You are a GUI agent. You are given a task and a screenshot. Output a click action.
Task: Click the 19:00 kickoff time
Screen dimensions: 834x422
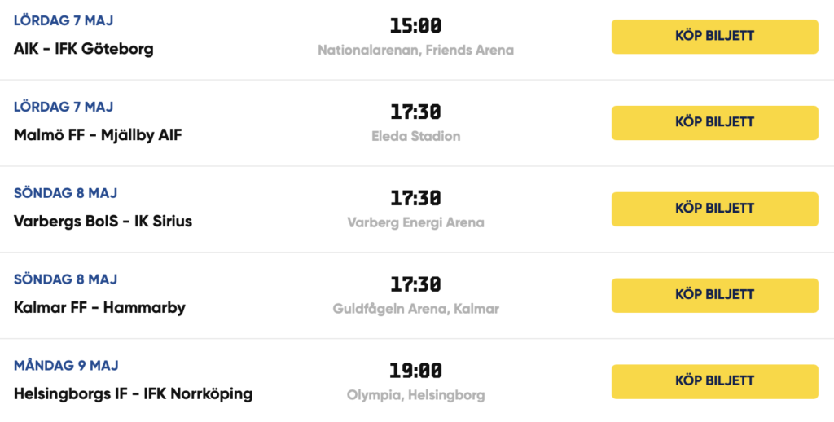416,371
